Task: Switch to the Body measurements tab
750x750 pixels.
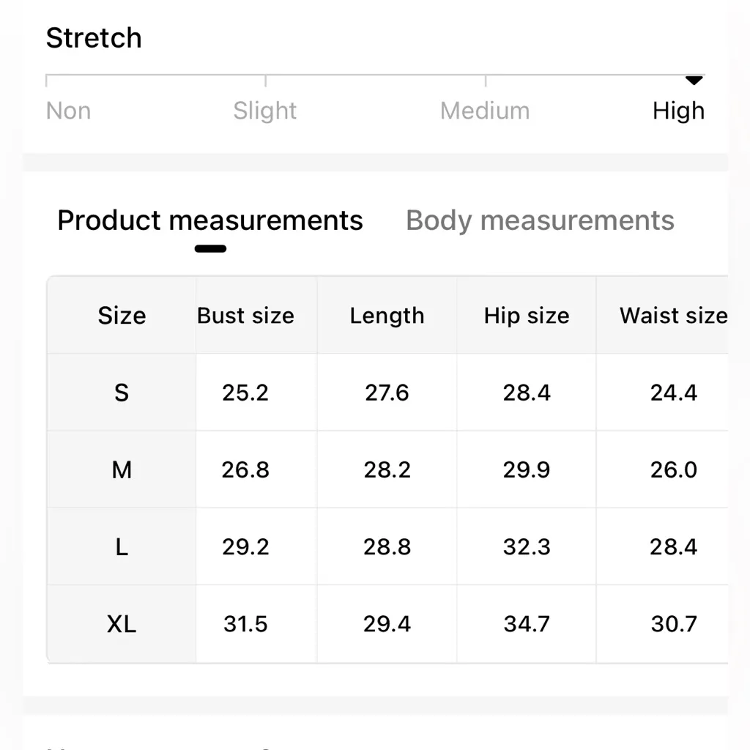Action: coord(540,220)
